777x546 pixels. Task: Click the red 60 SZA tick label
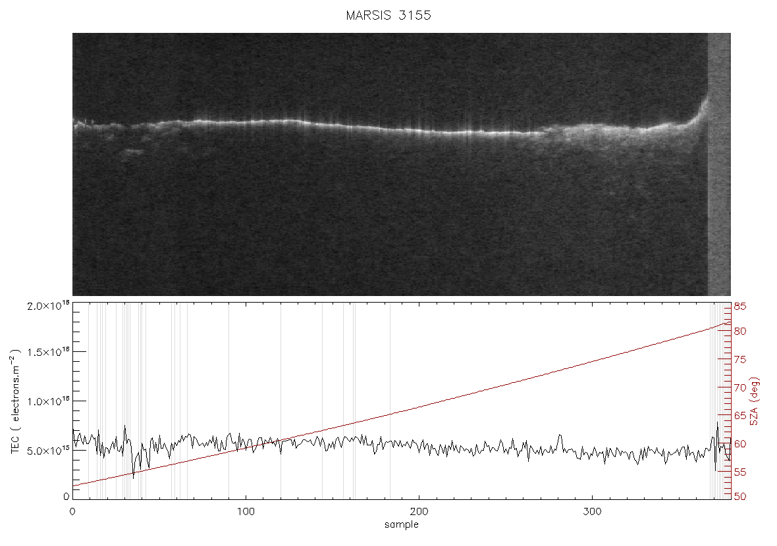[x=740, y=443]
